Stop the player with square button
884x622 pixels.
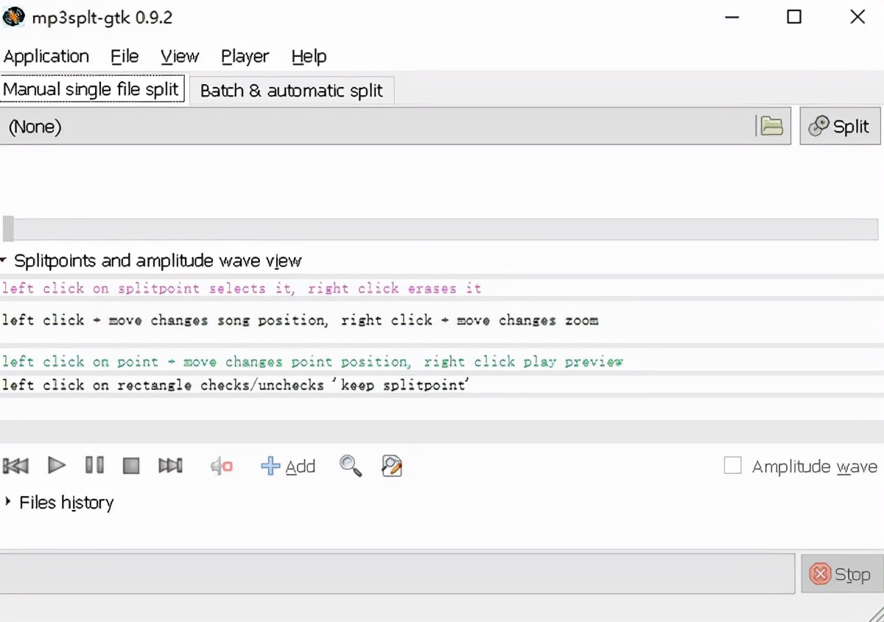[x=131, y=466]
